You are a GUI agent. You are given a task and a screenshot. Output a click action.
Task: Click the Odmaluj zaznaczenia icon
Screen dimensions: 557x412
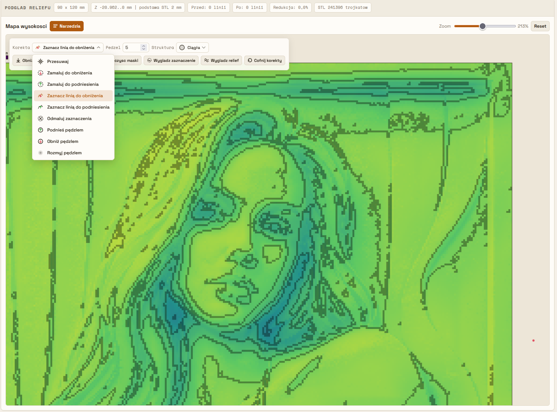point(41,119)
